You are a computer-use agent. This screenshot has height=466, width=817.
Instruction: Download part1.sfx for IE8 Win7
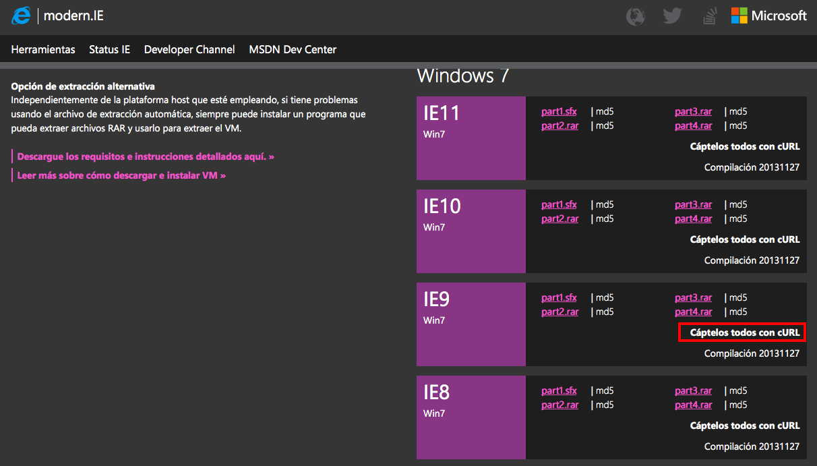559,390
